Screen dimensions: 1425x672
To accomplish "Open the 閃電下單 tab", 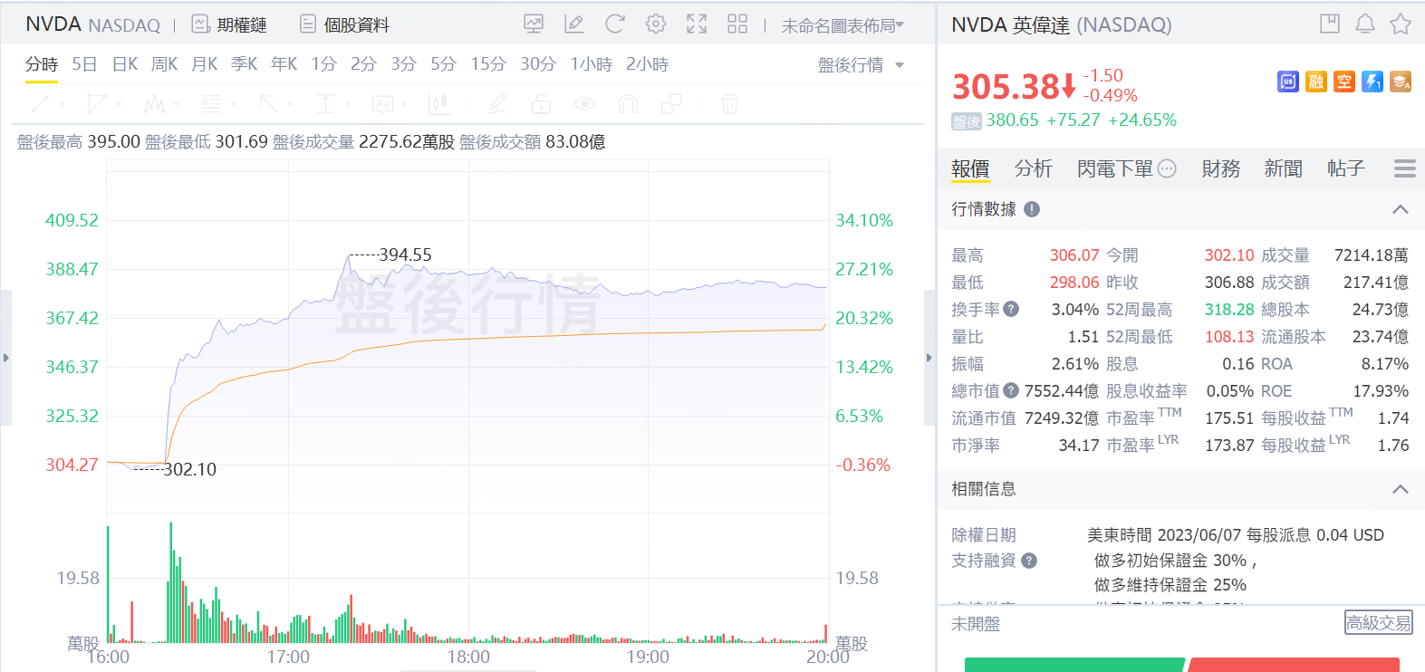I will coord(1115,168).
